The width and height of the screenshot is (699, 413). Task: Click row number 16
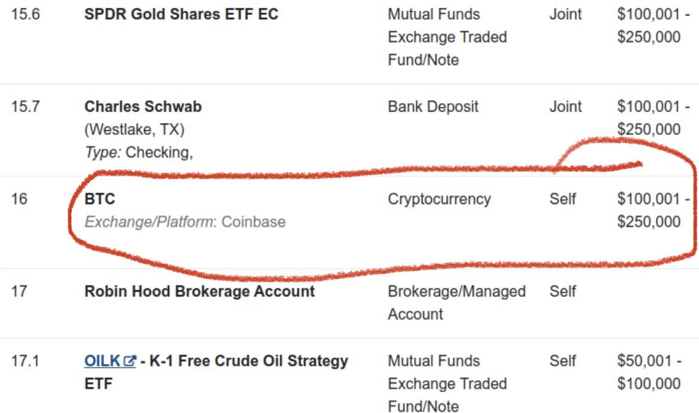pos(19,199)
